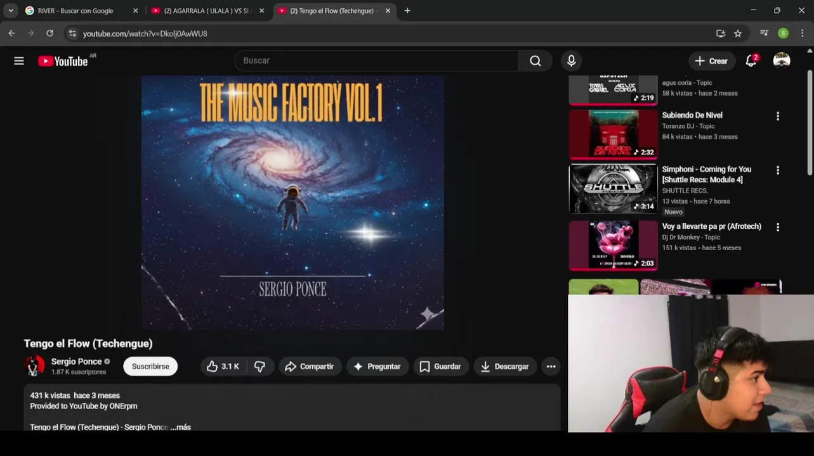
Task: Click the Crear button
Action: point(712,61)
